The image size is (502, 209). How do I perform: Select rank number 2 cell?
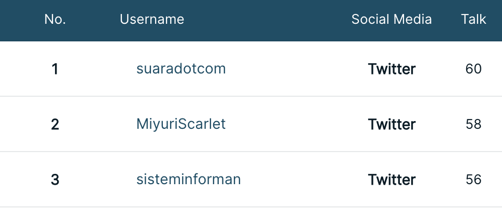tap(55, 124)
